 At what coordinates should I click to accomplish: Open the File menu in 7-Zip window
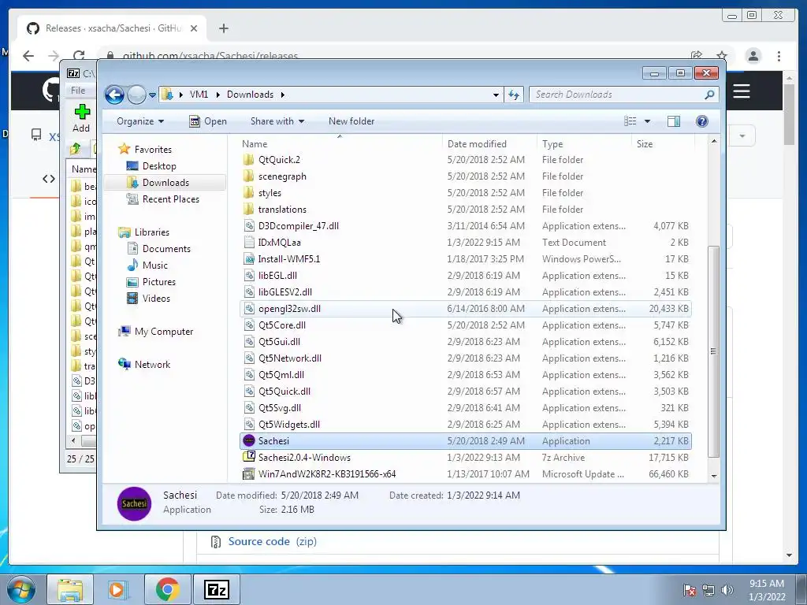click(78, 91)
